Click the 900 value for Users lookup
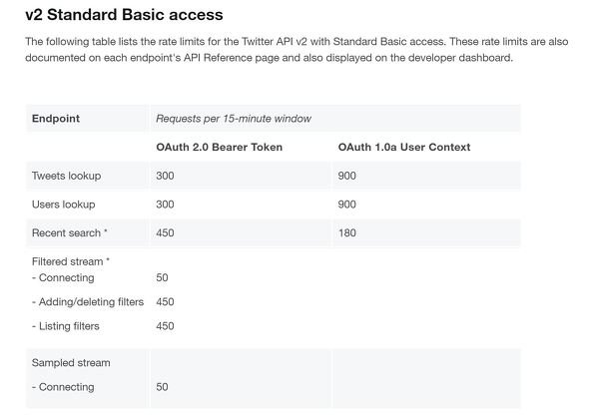 346,205
